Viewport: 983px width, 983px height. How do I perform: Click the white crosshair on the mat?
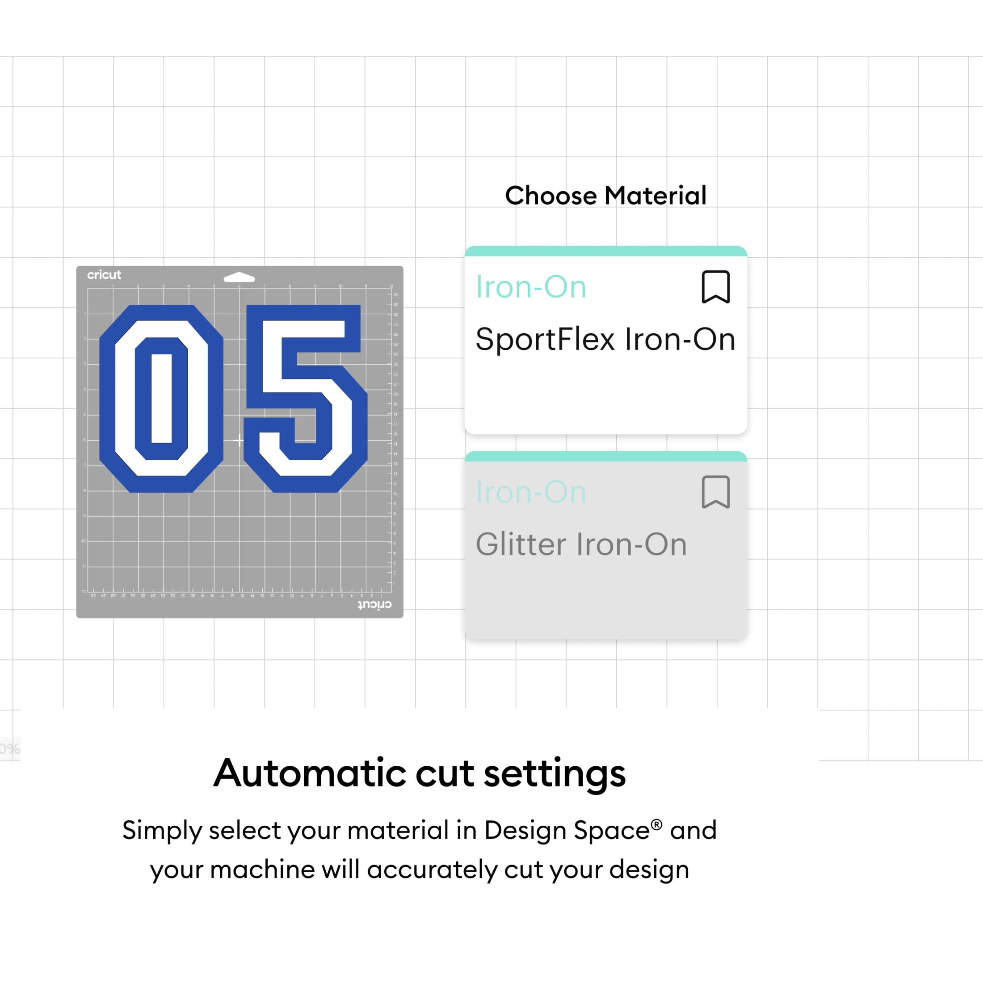[x=238, y=440]
